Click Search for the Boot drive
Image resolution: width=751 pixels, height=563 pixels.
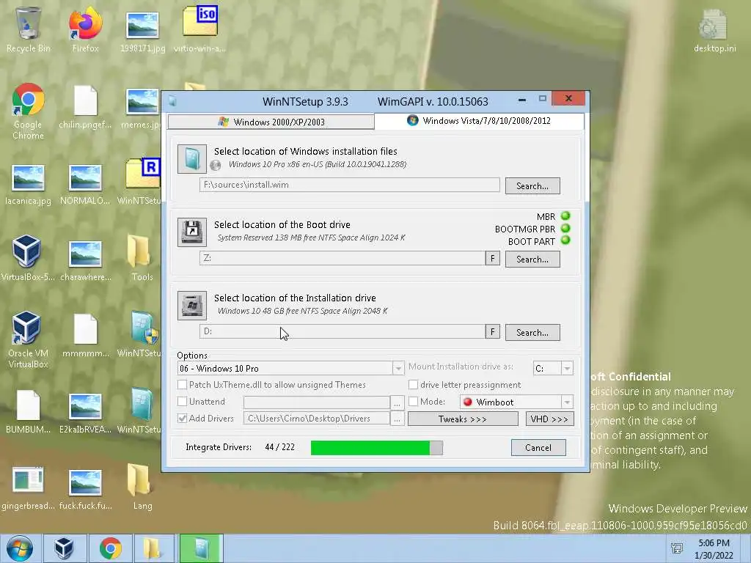pyautogui.click(x=532, y=259)
